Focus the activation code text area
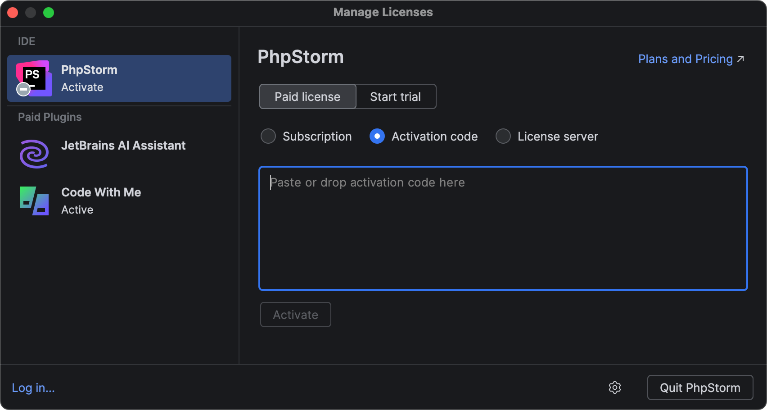 (x=503, y=228)
